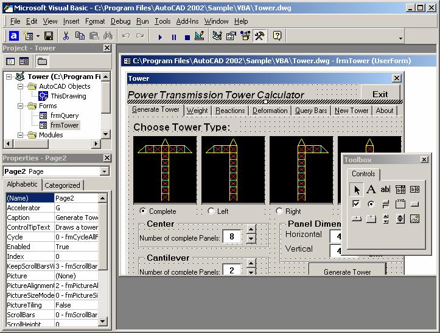
Task: Click the Insert UserForm toolbar icon
Action: click(29, 36)
